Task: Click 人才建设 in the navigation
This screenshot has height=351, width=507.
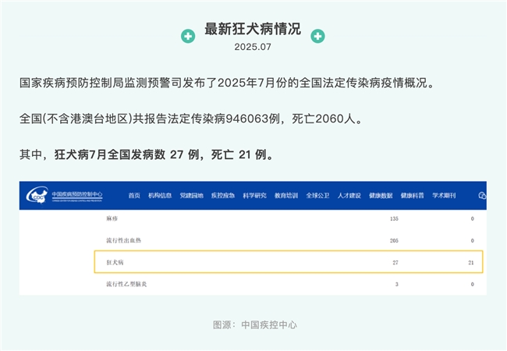Action: pos(349,196)
